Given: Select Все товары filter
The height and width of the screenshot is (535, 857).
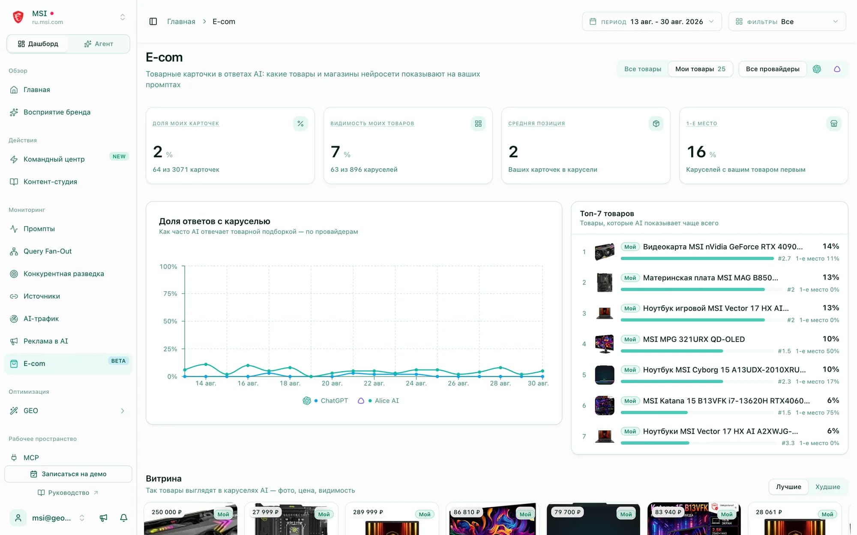Looking at the screenshot, I should [643, 69].
